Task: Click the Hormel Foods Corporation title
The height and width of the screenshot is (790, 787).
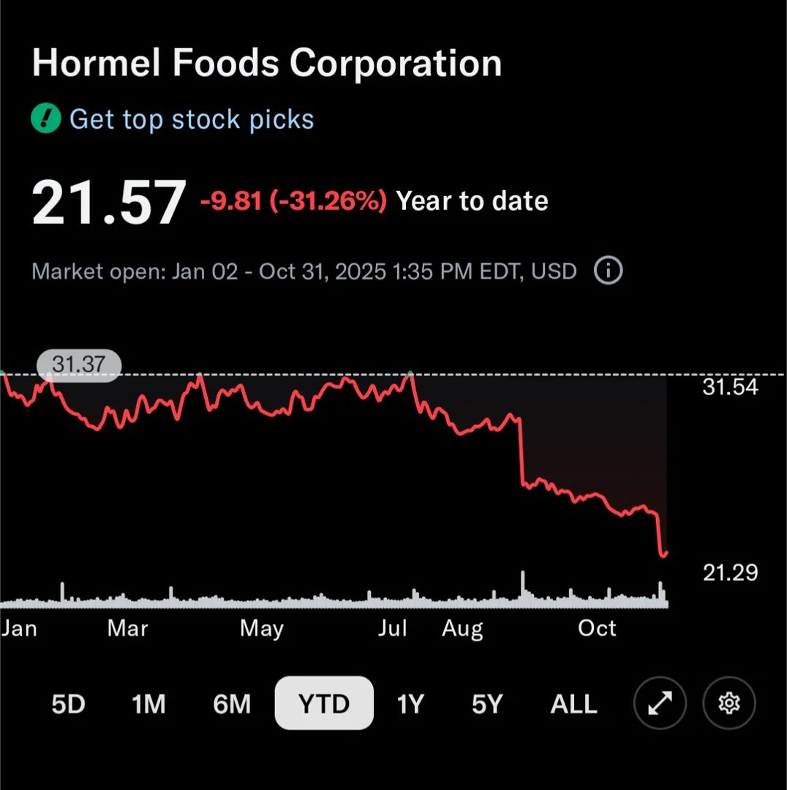Action: coord(267,64)
